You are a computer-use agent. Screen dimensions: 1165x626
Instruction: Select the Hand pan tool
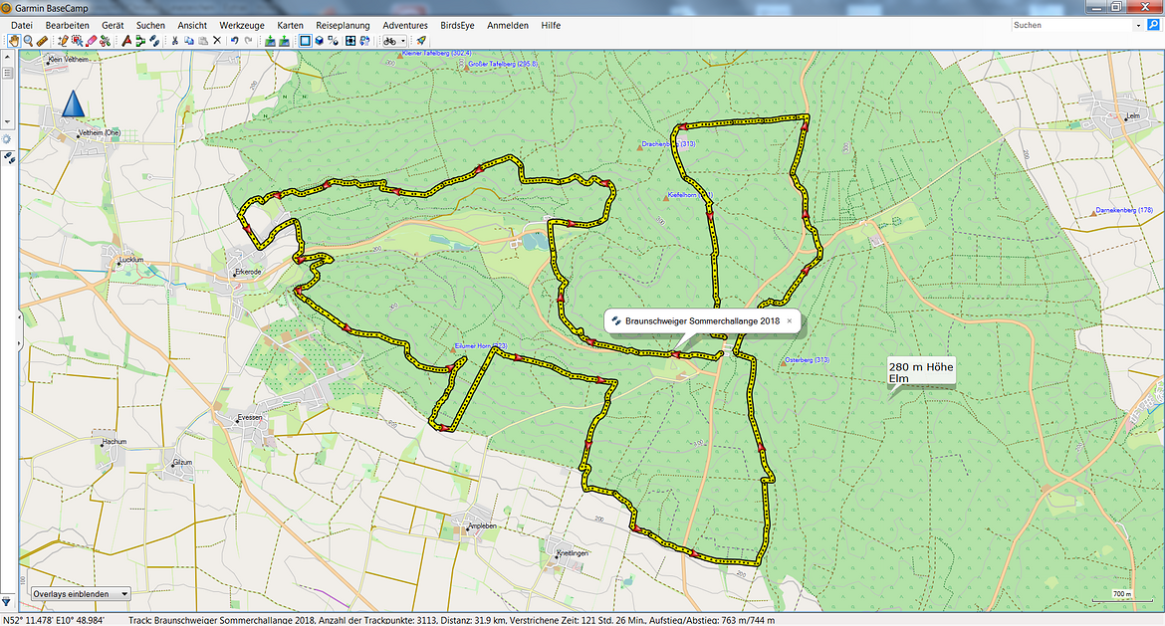click(13, 41)
